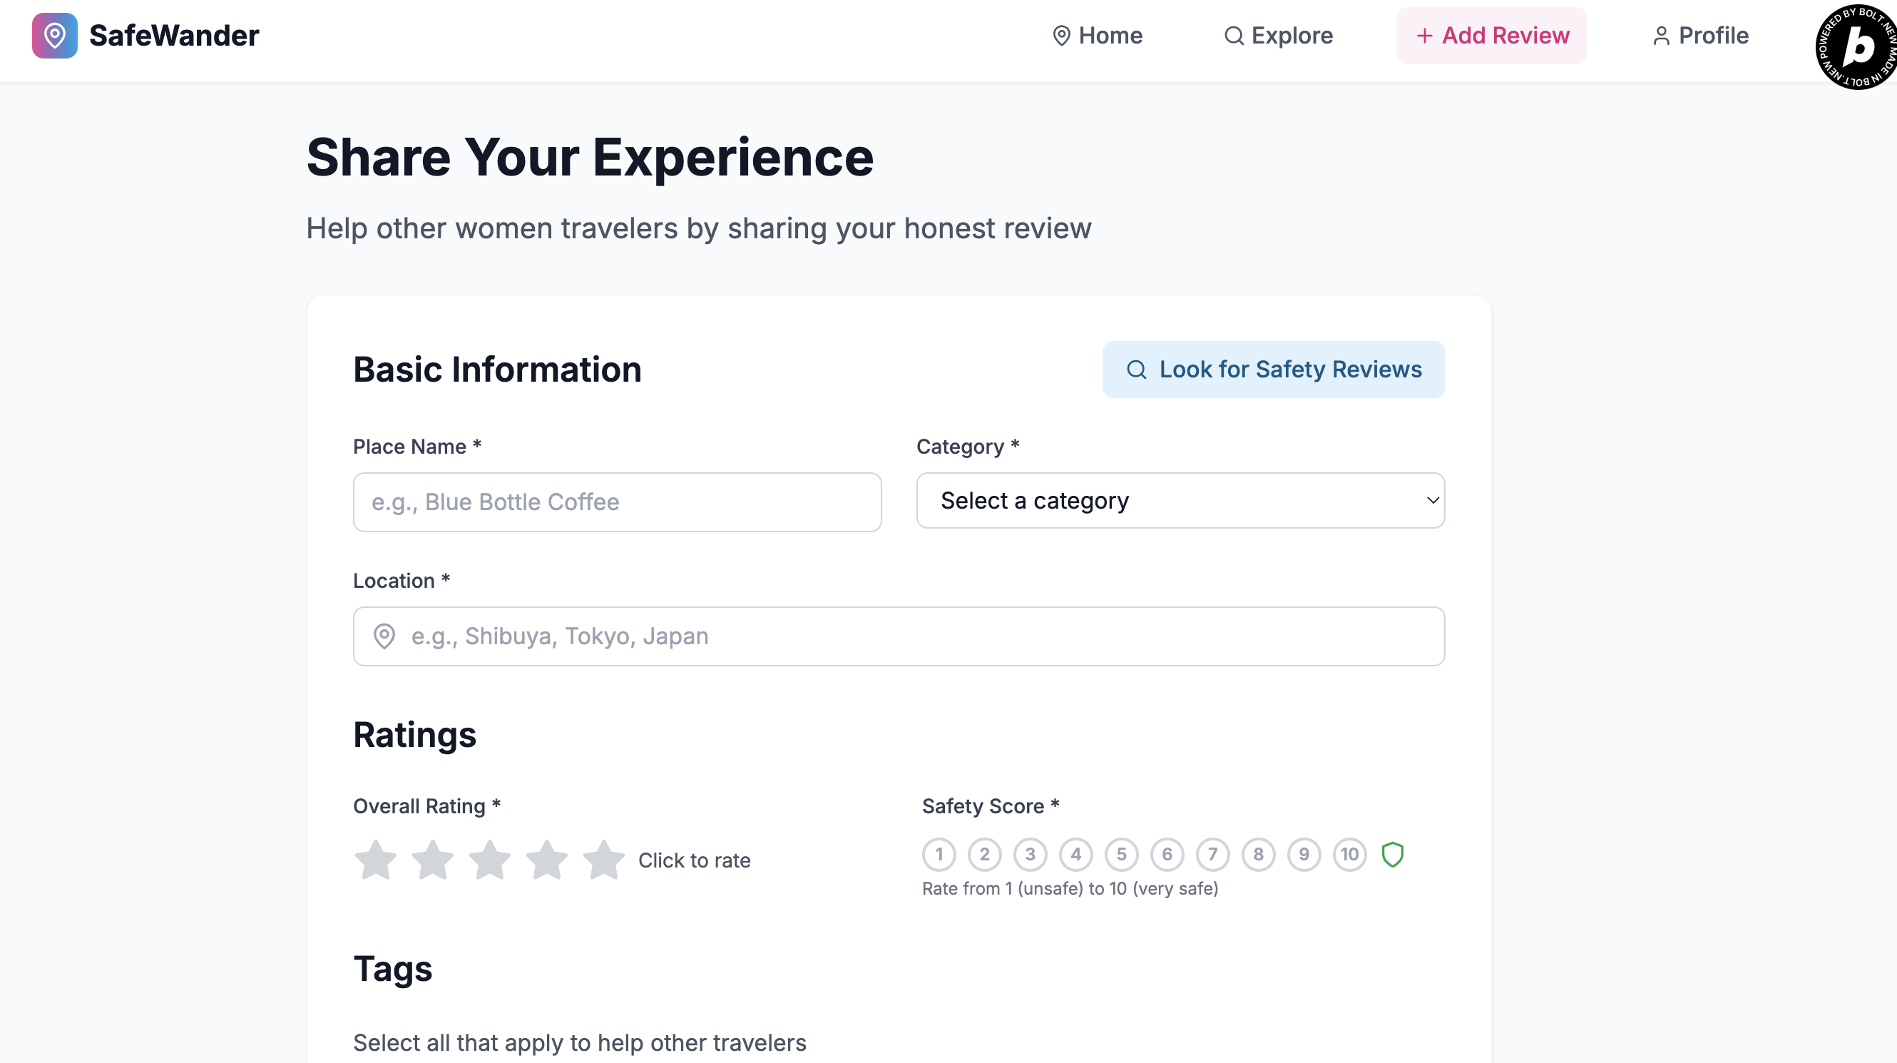The height and width of the screenshot is (1063, 1897).
Task: Open the Select a category dropdown
Action: click(1180, 501)
